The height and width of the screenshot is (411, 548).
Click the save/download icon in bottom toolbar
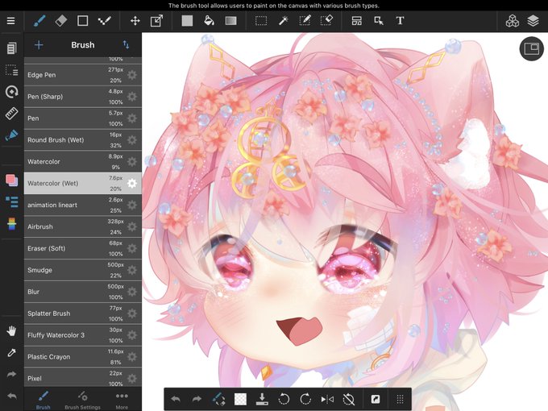click(262, 399)
